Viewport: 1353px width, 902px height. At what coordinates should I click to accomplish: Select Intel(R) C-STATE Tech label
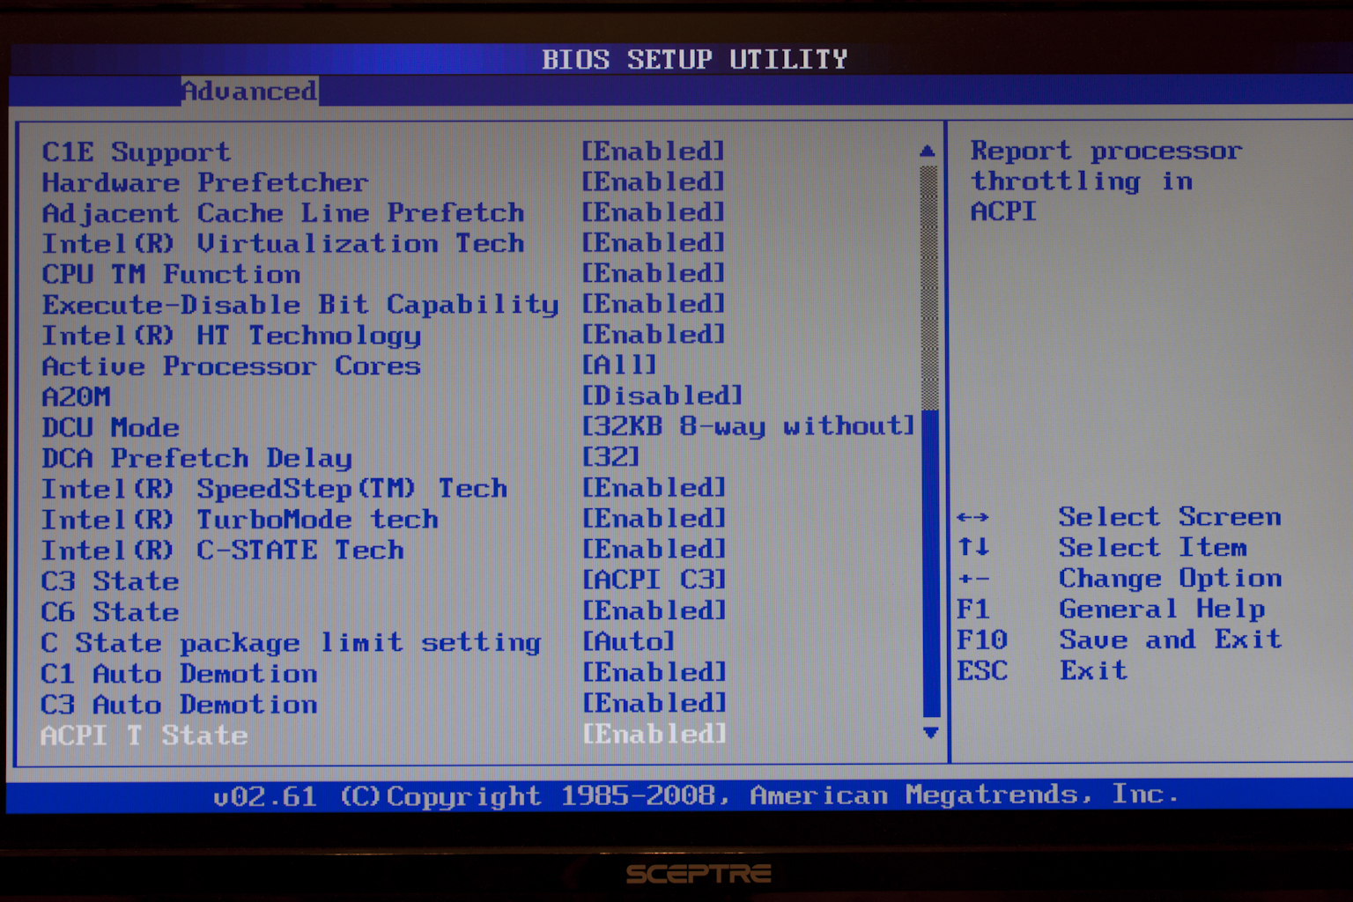click(x=222, y=551)
